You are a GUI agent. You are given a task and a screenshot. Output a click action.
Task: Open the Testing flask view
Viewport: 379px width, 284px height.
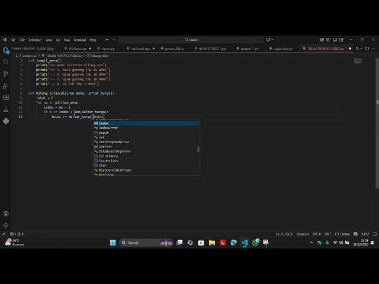click(6, 109)
